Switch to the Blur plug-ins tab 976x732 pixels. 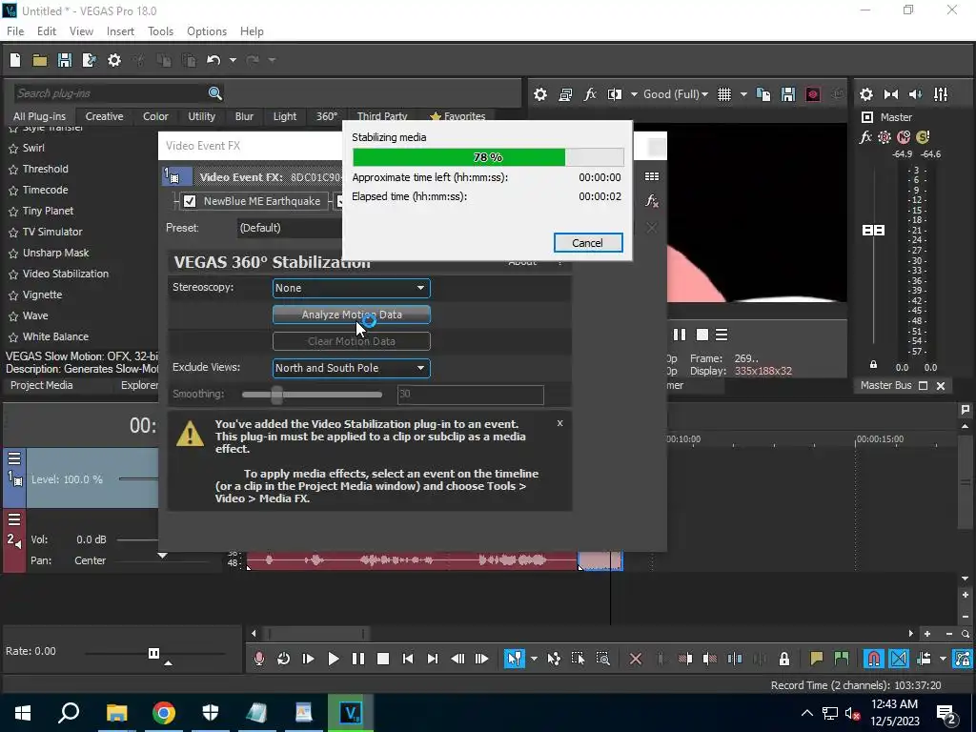click(244, 116)
